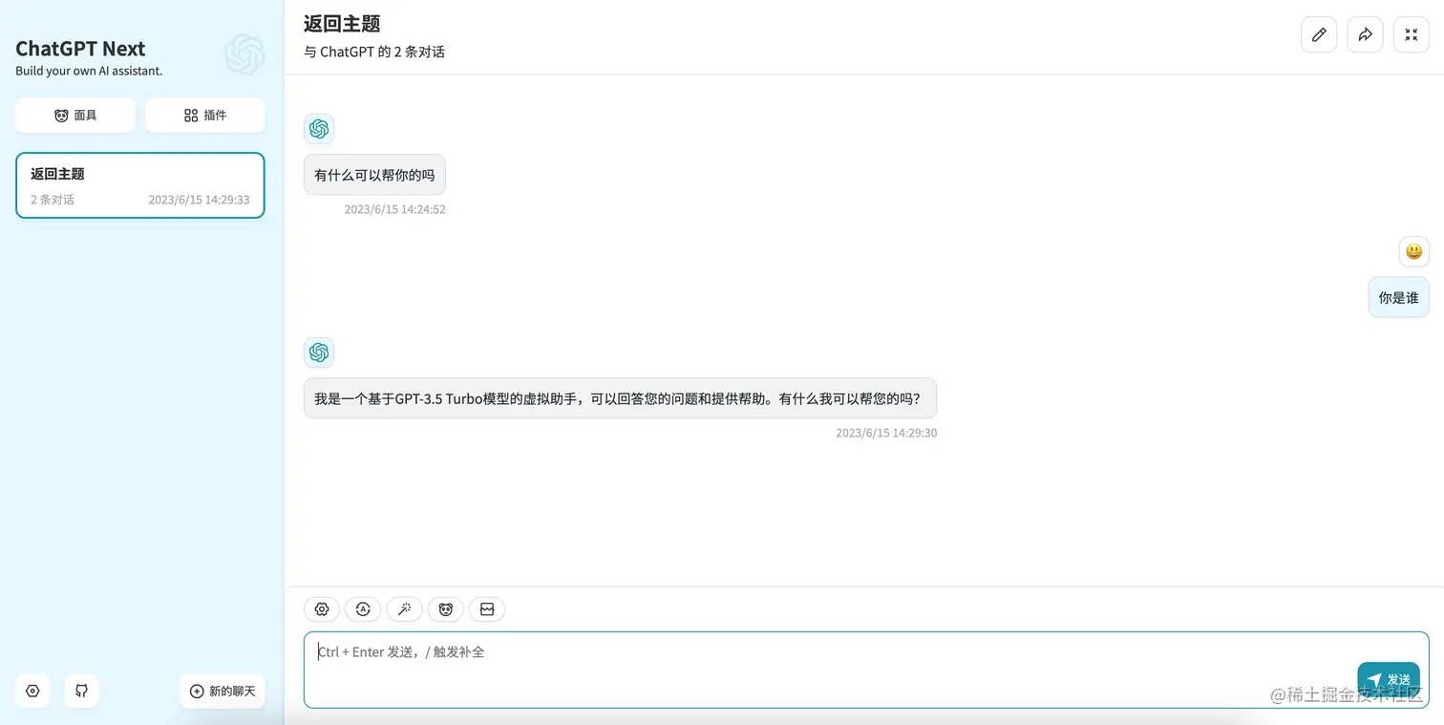Open the GitHub repository icon
The image size is (1444, 725).
click(x=81, y=691)
